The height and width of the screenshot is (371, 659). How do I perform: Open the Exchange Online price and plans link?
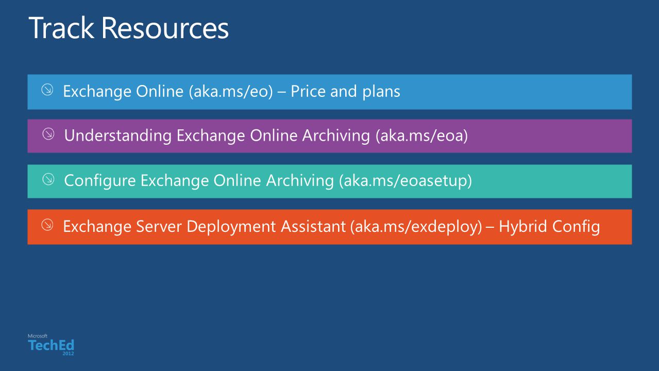pyautogui.click(x=330, y=92)
